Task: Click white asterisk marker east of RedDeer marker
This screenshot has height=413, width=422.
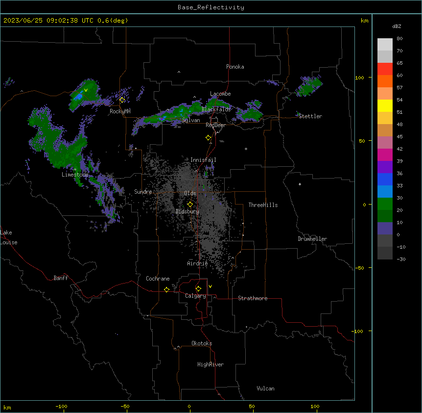Action: 246,149
